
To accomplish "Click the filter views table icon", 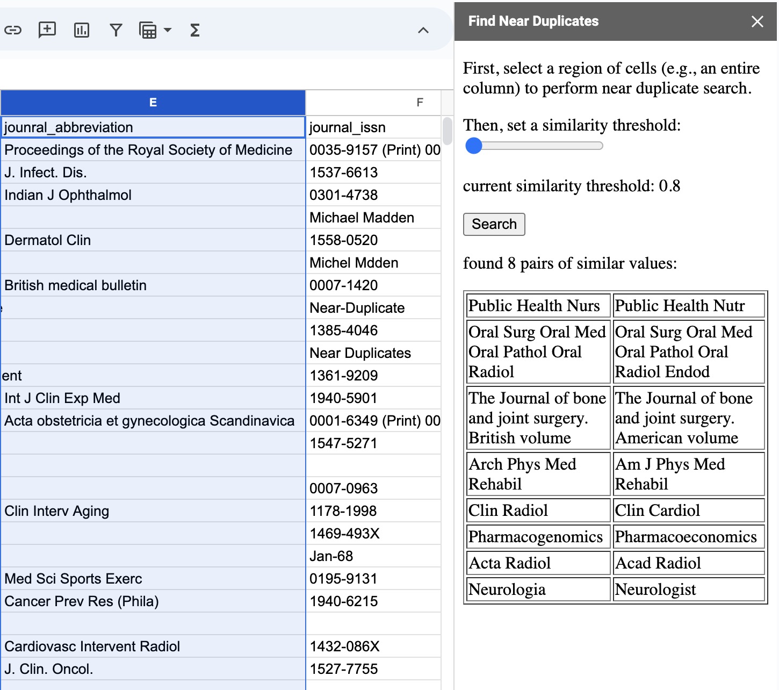I will (x=148, y=30).
